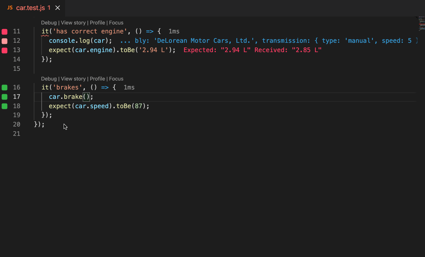425x257 pixels.
Task: Click View story above 'has correct engine' test
Action: [73, 23]
